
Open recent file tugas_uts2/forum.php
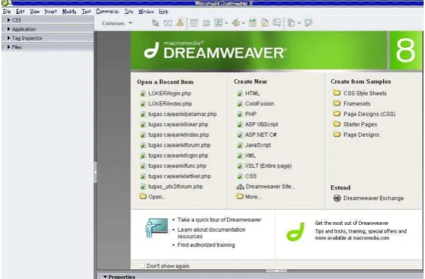point(175,187)
